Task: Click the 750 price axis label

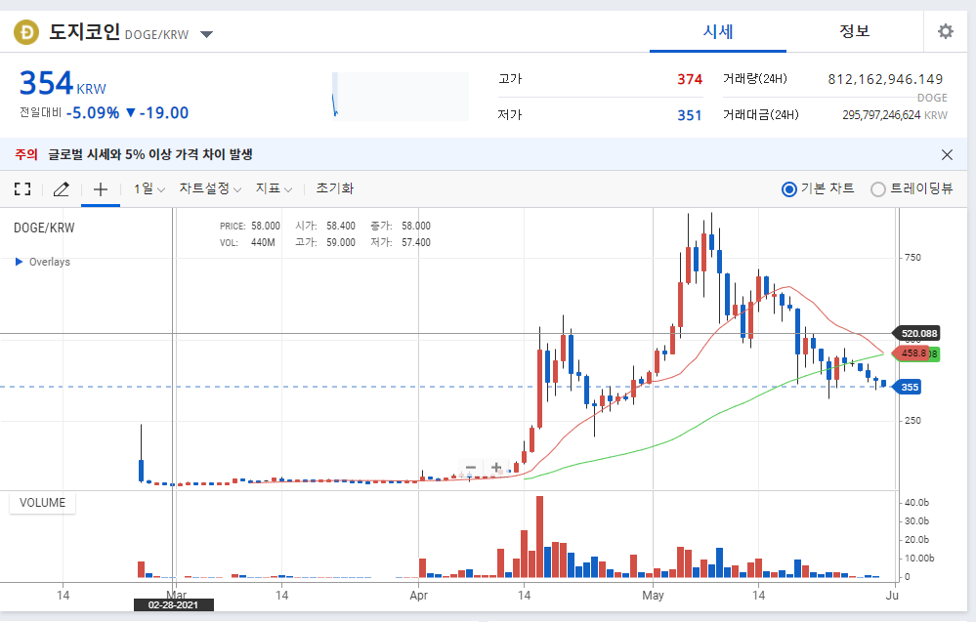Action: (912, 258)
